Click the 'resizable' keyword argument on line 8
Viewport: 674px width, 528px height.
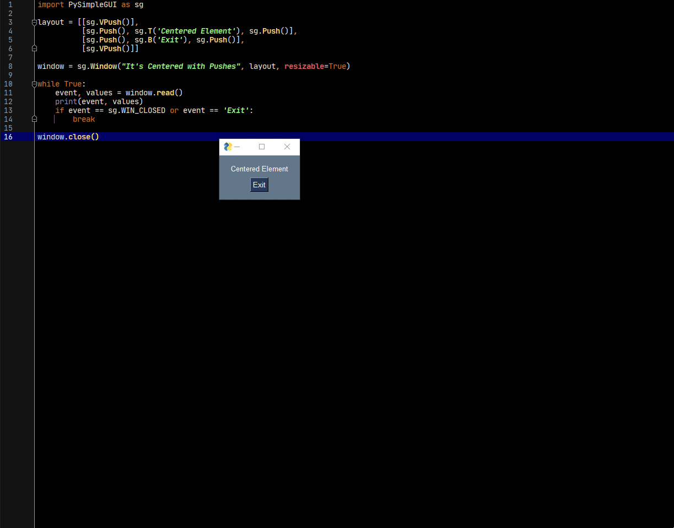click(x=304, y=66)
